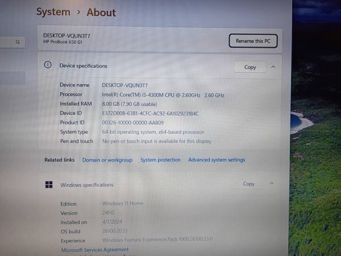Click the search magnifier icon in the sidebar
Image resolution: width=341 pixels, height=256 pixels.
click(x=18, y=42)
